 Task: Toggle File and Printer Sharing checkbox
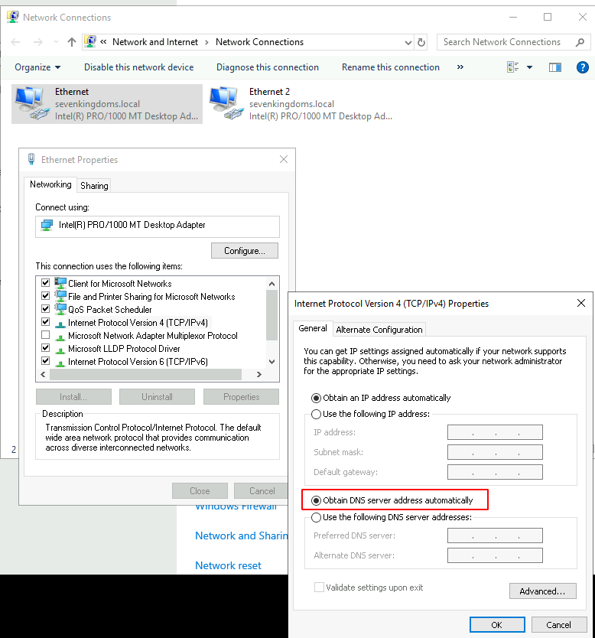pos(46,296)
